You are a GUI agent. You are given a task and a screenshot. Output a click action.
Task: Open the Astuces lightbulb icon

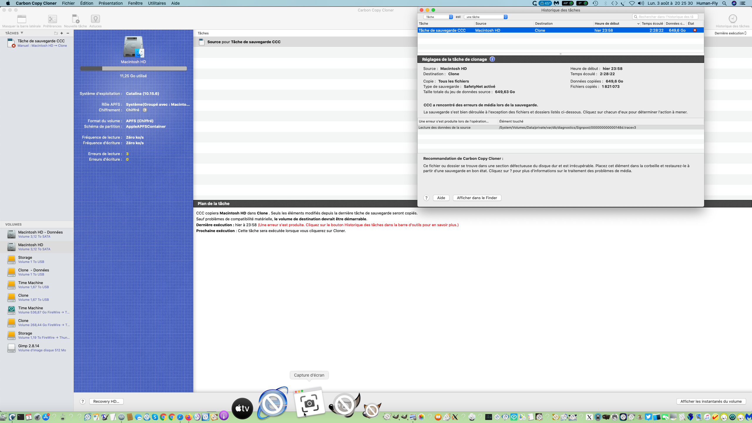tap(95, 19)
